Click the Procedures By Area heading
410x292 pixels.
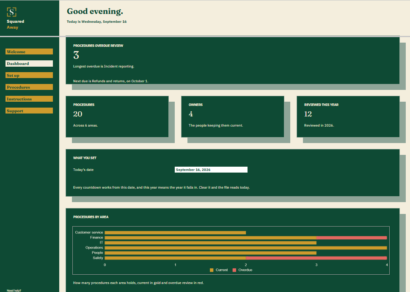coord(91,217)
